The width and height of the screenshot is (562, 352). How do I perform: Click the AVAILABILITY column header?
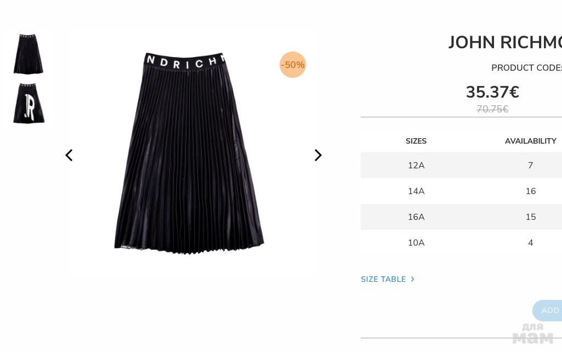(x=530, y=141)
